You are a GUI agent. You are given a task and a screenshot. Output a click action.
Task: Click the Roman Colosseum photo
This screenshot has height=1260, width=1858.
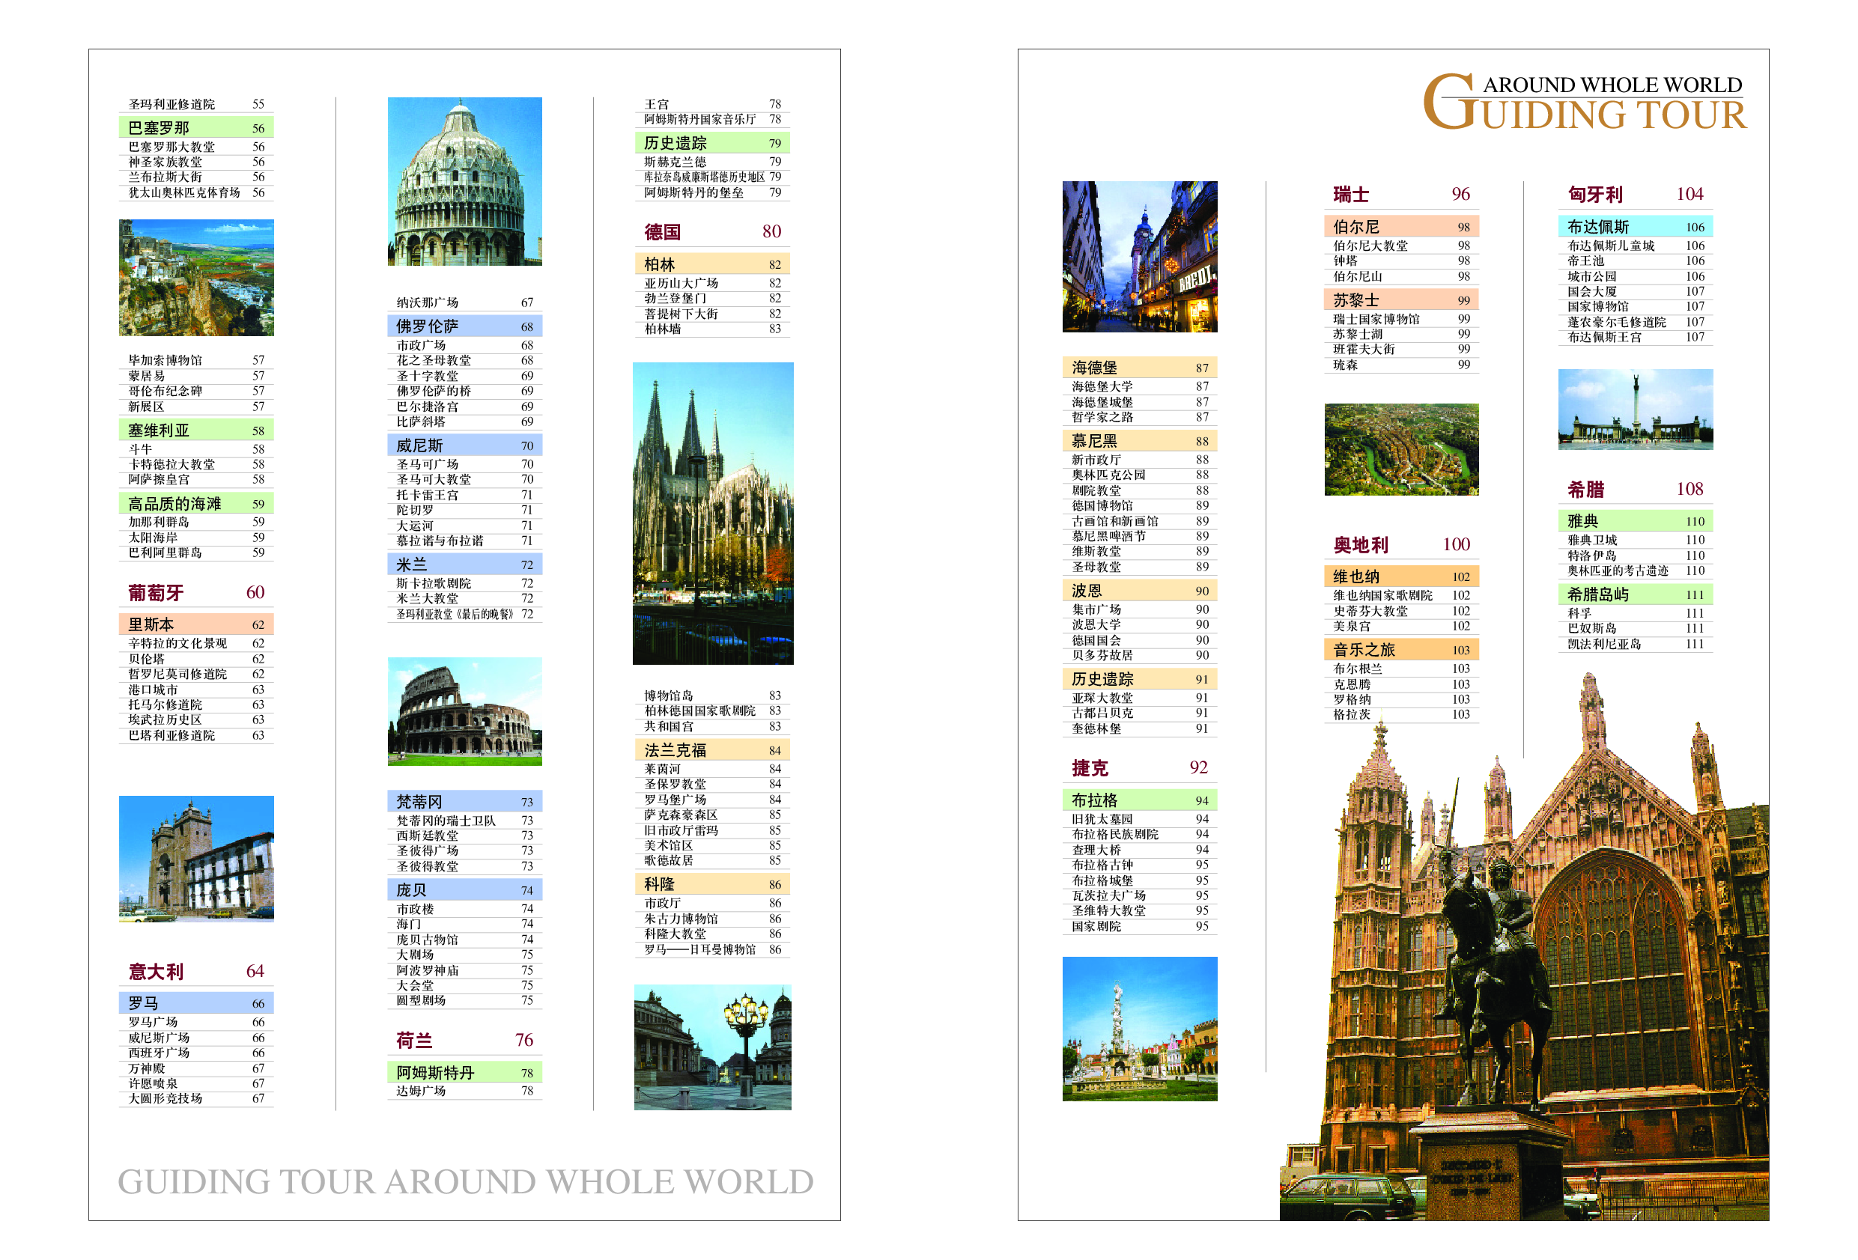(464, 710)
